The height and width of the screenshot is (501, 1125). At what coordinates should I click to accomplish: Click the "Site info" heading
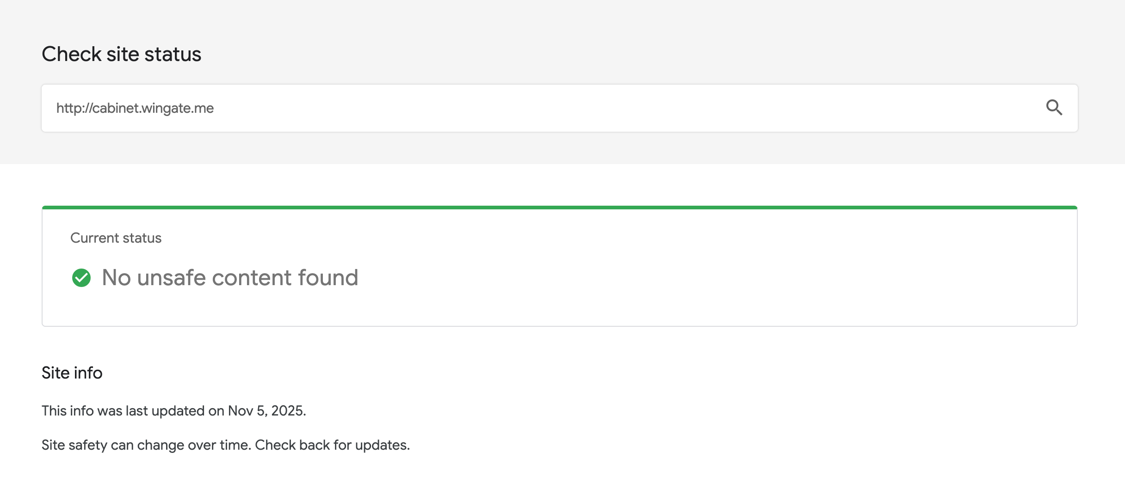tap(72, 373)
